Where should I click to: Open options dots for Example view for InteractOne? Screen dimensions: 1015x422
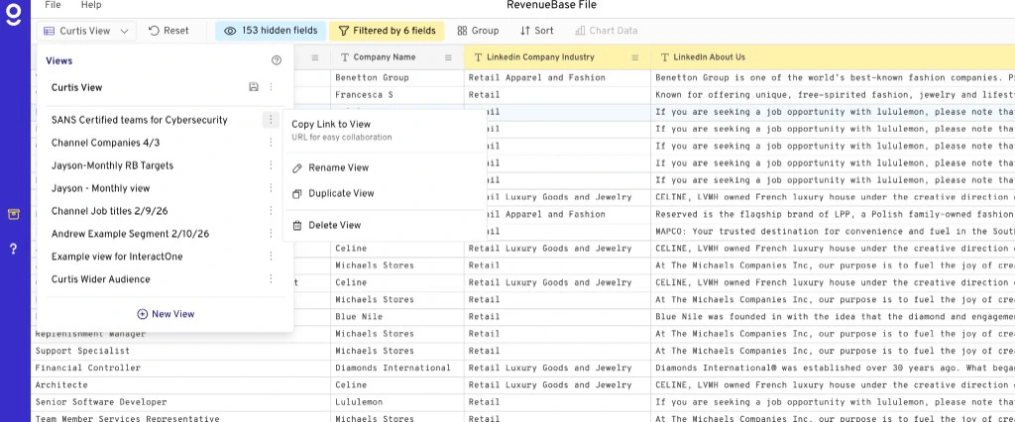[x=272, y=257]
